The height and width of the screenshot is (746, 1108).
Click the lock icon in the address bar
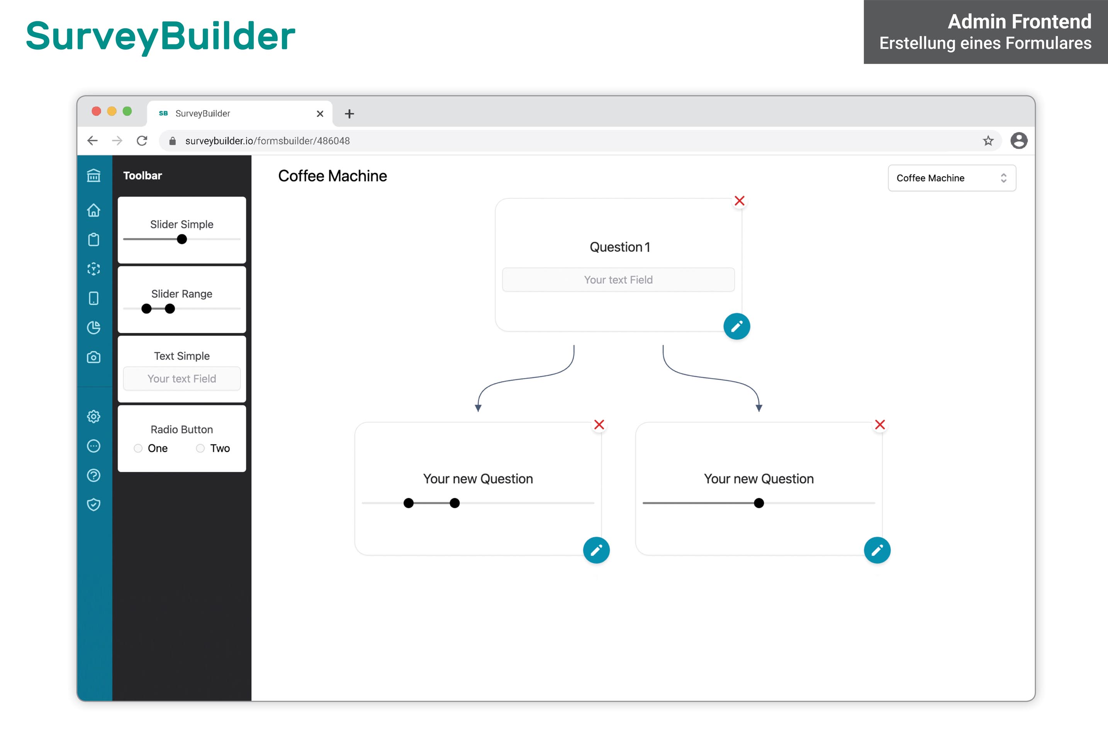[x=173, y=141]
